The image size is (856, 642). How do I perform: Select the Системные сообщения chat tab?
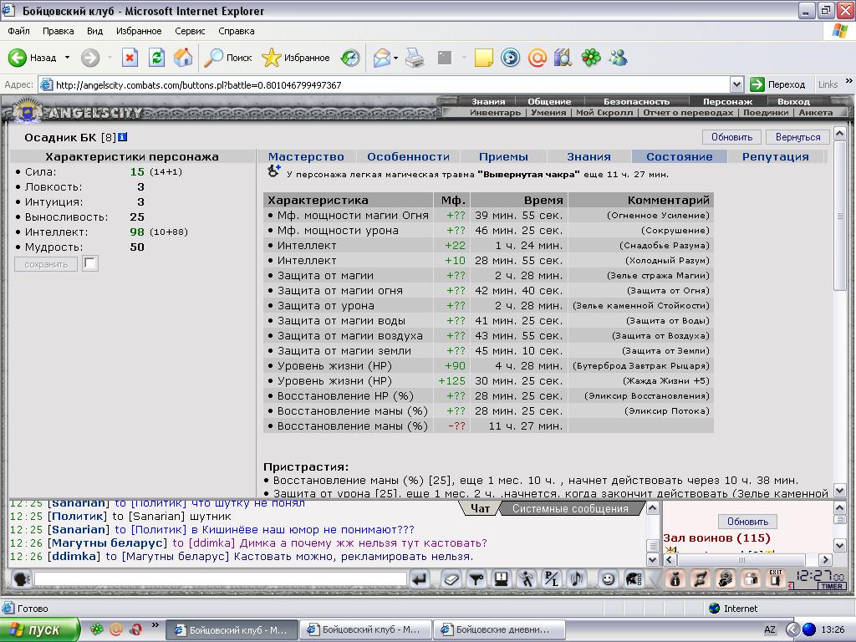pos(570,509)
